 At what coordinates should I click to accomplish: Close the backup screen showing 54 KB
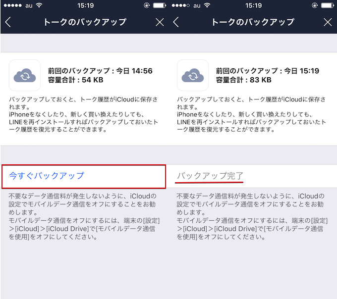coord(160,22)
